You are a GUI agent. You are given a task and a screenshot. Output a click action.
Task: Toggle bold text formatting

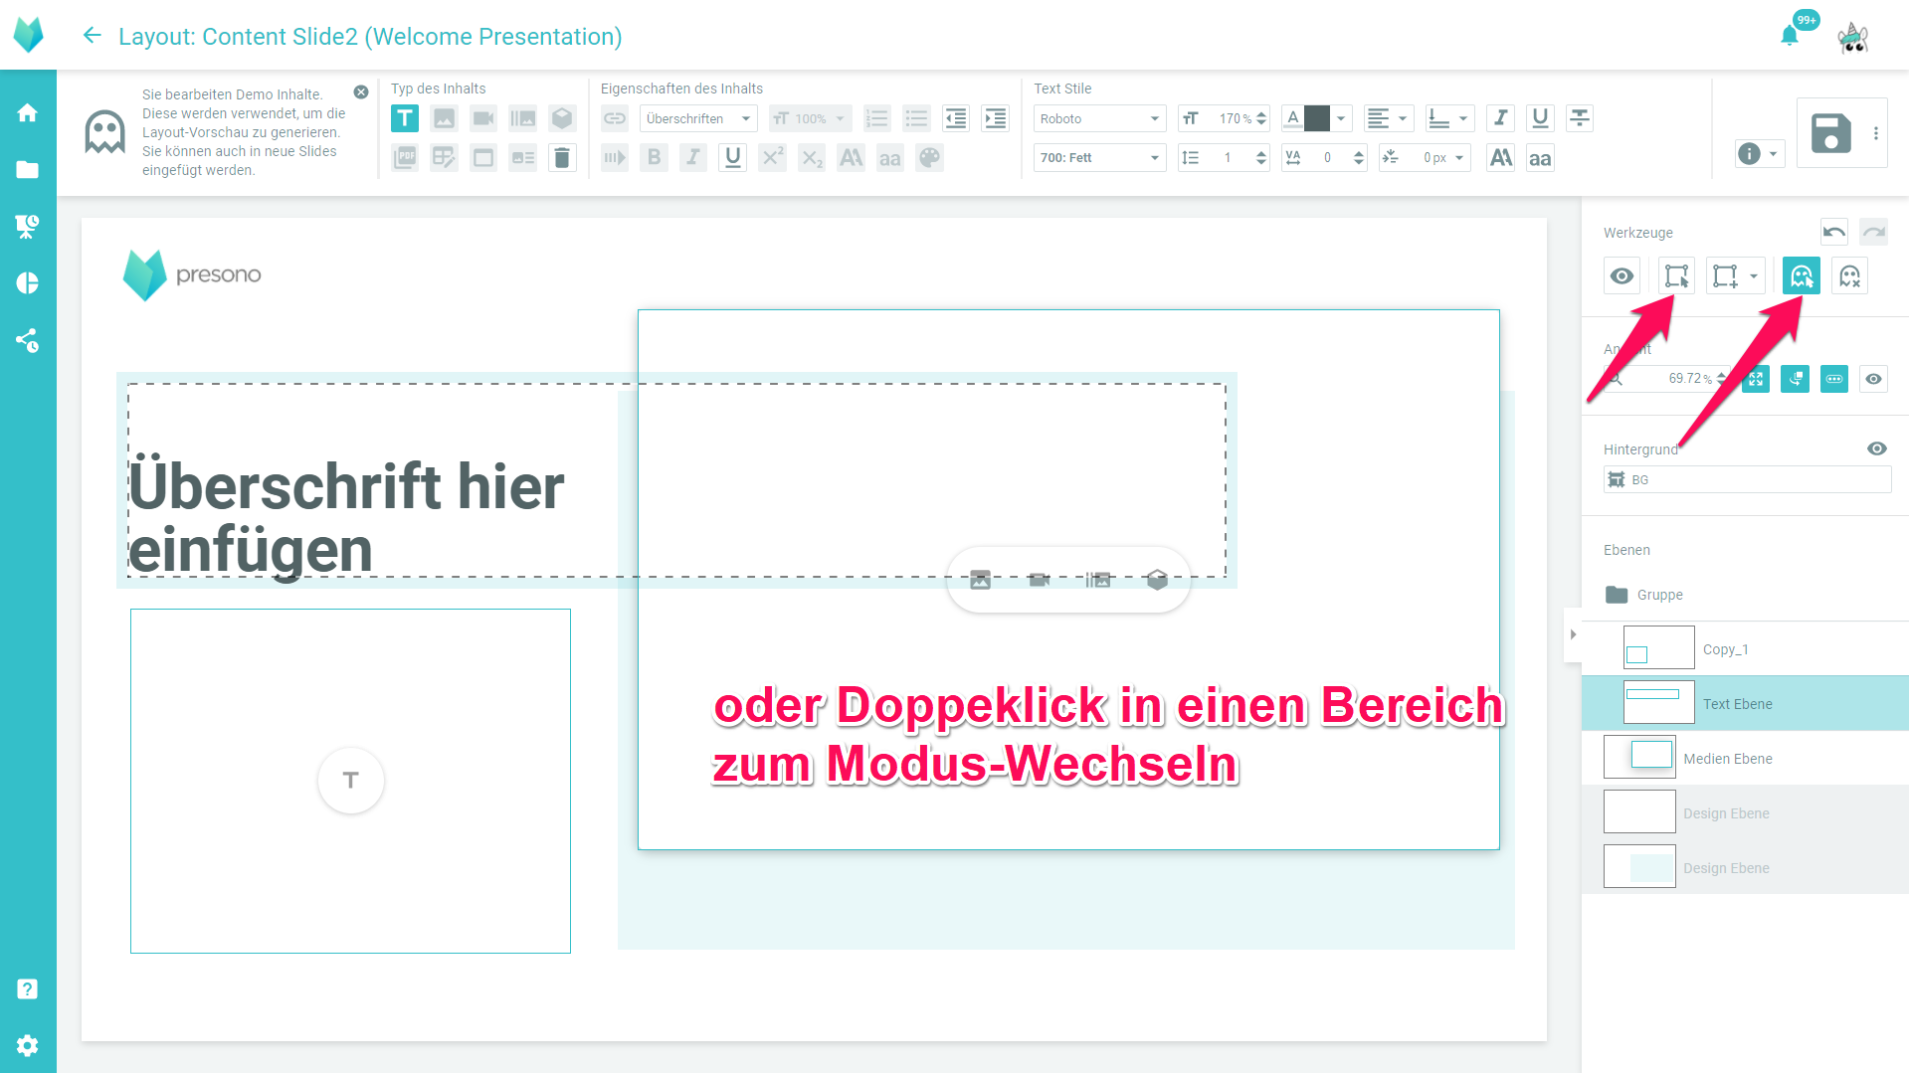[654, 157]
